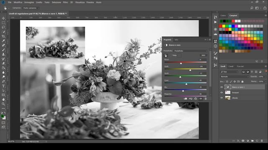Select the foreground color swatch in toolbar
The width and height of the screenshot is (268, 150).
pyautogui.click(x=3, y=116)
